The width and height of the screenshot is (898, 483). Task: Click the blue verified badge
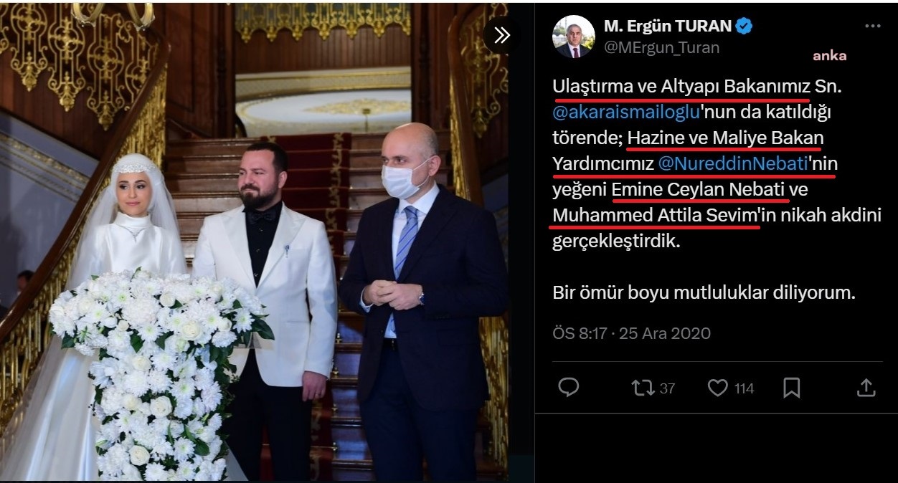(745, 27)
